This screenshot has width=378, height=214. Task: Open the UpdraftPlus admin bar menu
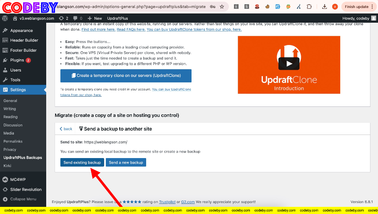(118, 18)
